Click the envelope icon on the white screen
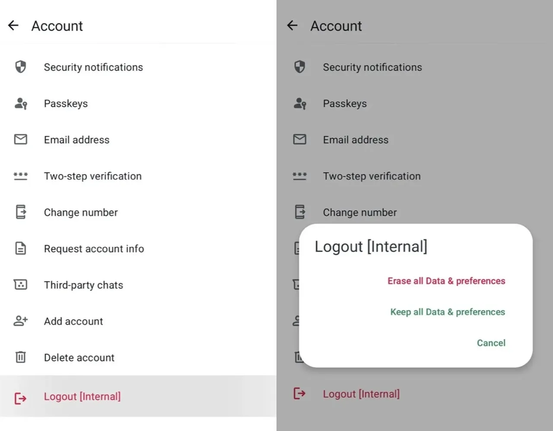553x431 pixels. (x=21, y=139)
